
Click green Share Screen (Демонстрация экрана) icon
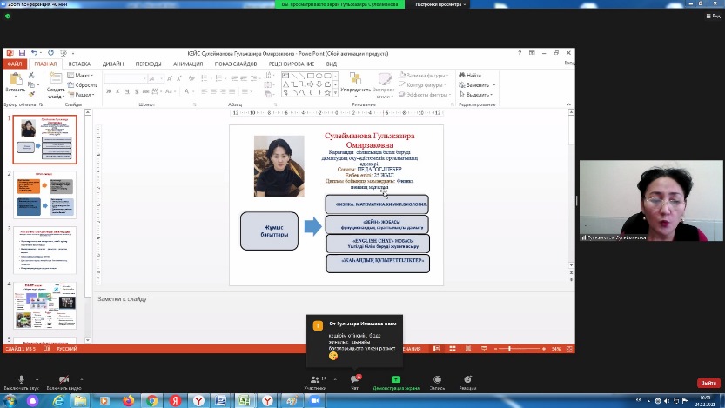click(x=395, y=379)
